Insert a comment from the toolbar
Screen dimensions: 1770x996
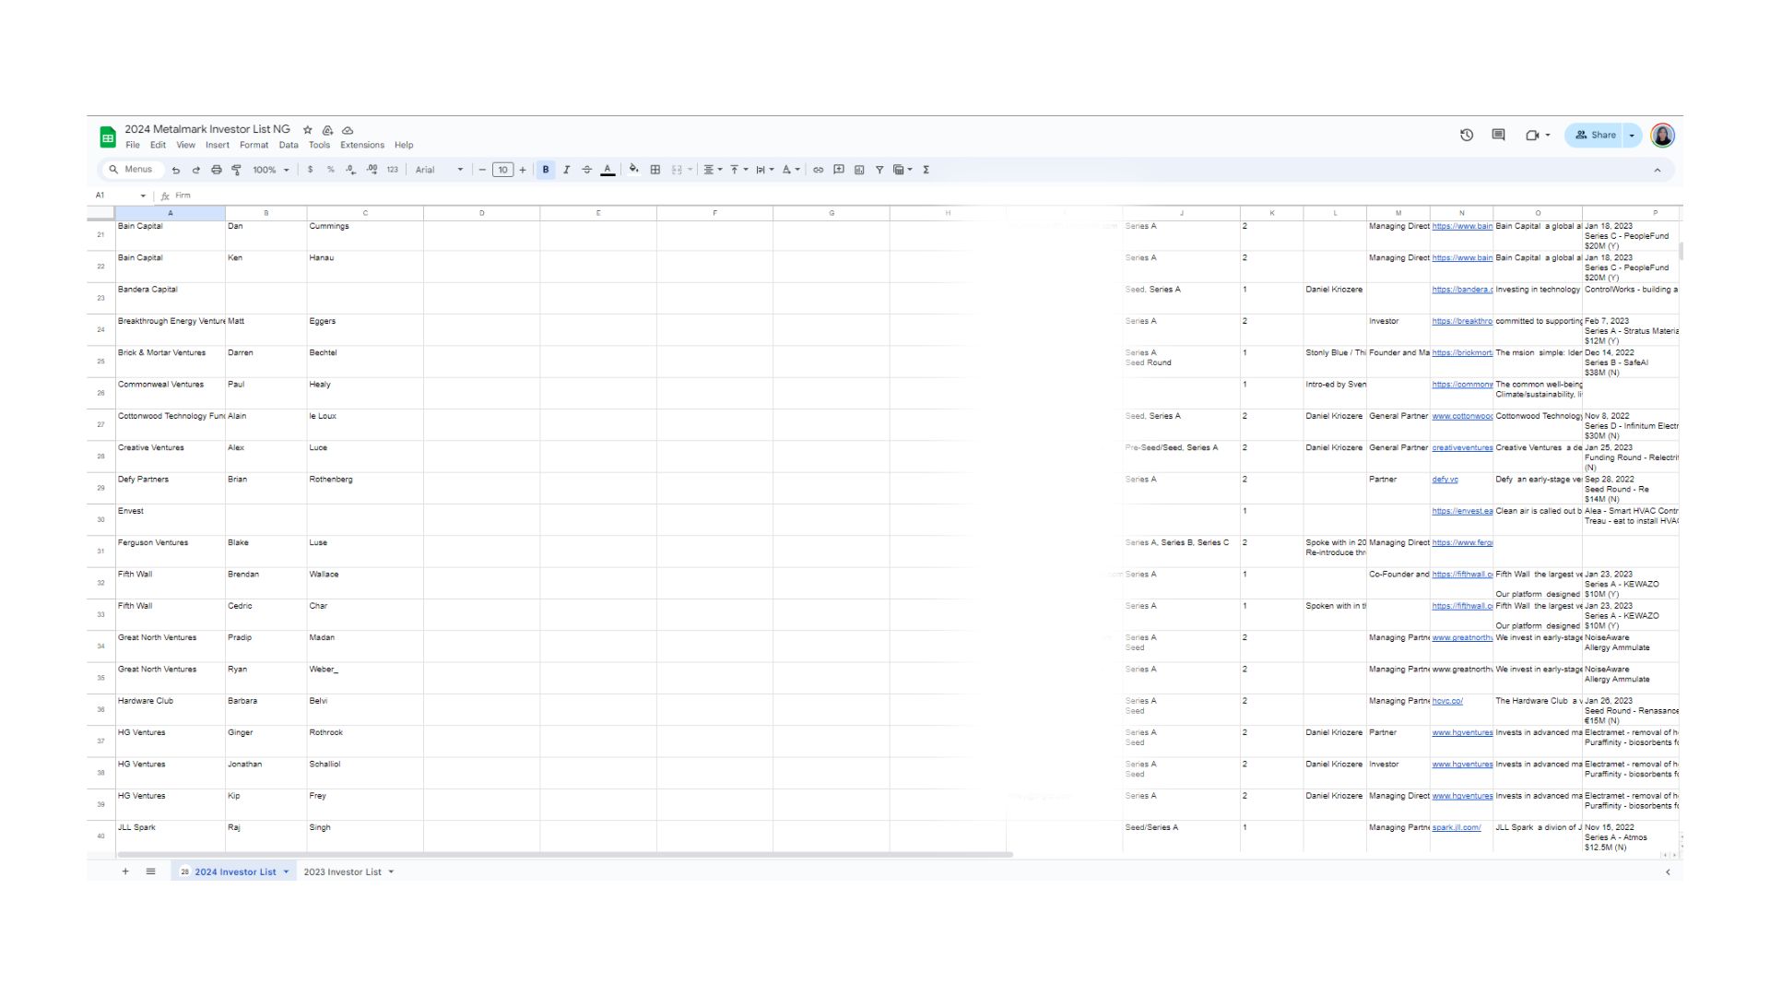[839, 170]
